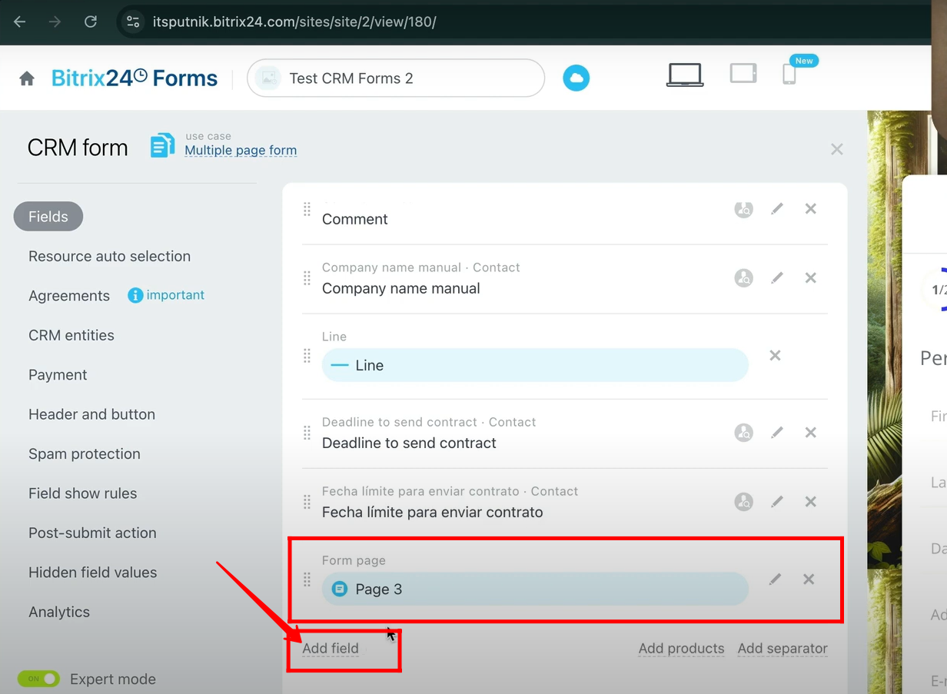Remove the Page 3 form page
Image resolution: width=947 pixels, height=694 pixels.
coord(809,579)
